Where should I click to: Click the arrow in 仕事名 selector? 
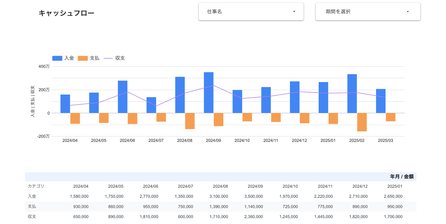pos(294,12)
